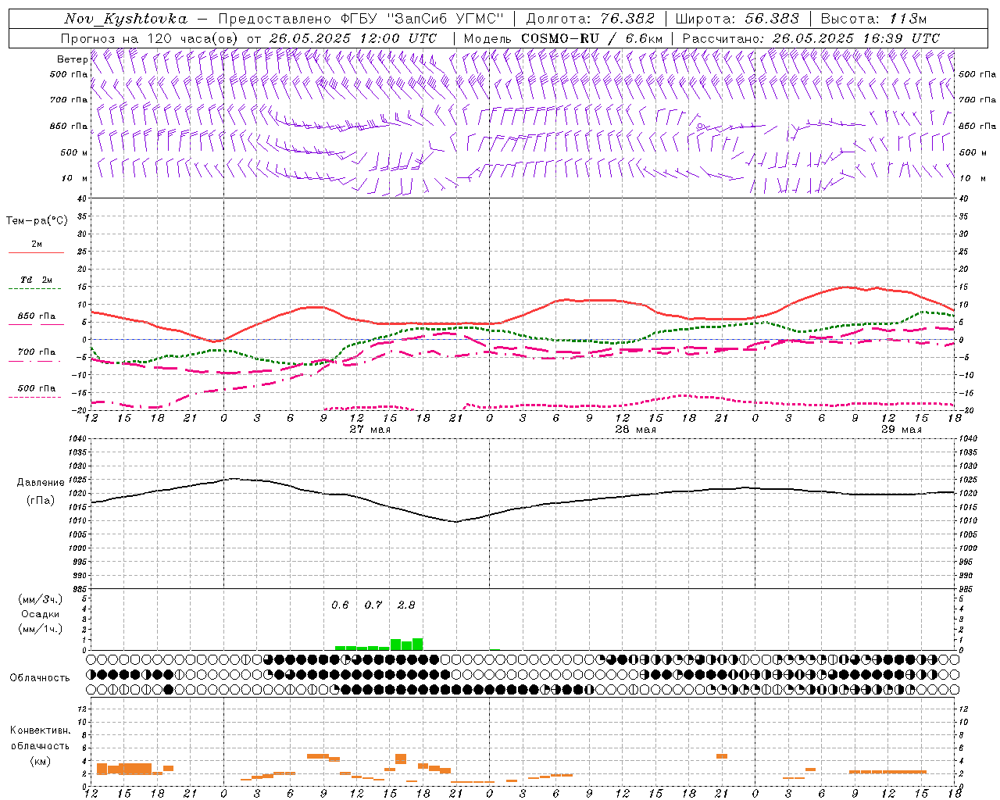This screenshot has width=1000, height=800.
Task: Click the 0.7 precipitation total value
Action: pos(373,605)
